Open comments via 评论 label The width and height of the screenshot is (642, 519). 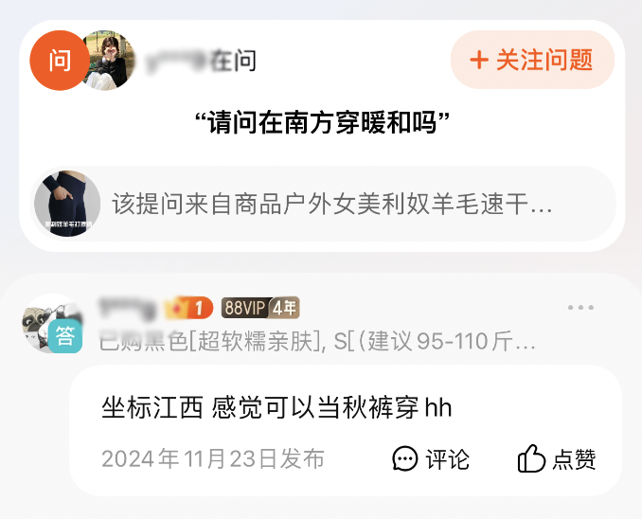pos(448,458)
